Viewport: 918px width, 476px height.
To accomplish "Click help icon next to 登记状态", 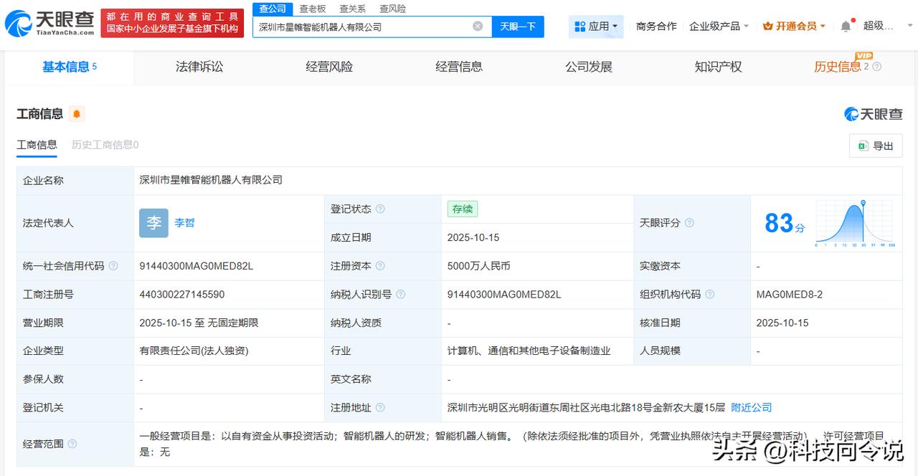I will point(380,209).
